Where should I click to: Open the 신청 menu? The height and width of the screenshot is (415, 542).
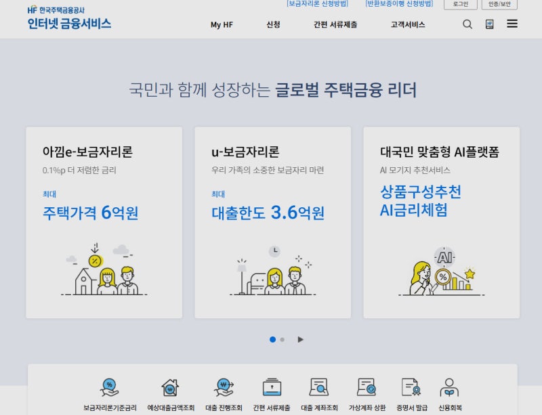click(x=273, y=24)
